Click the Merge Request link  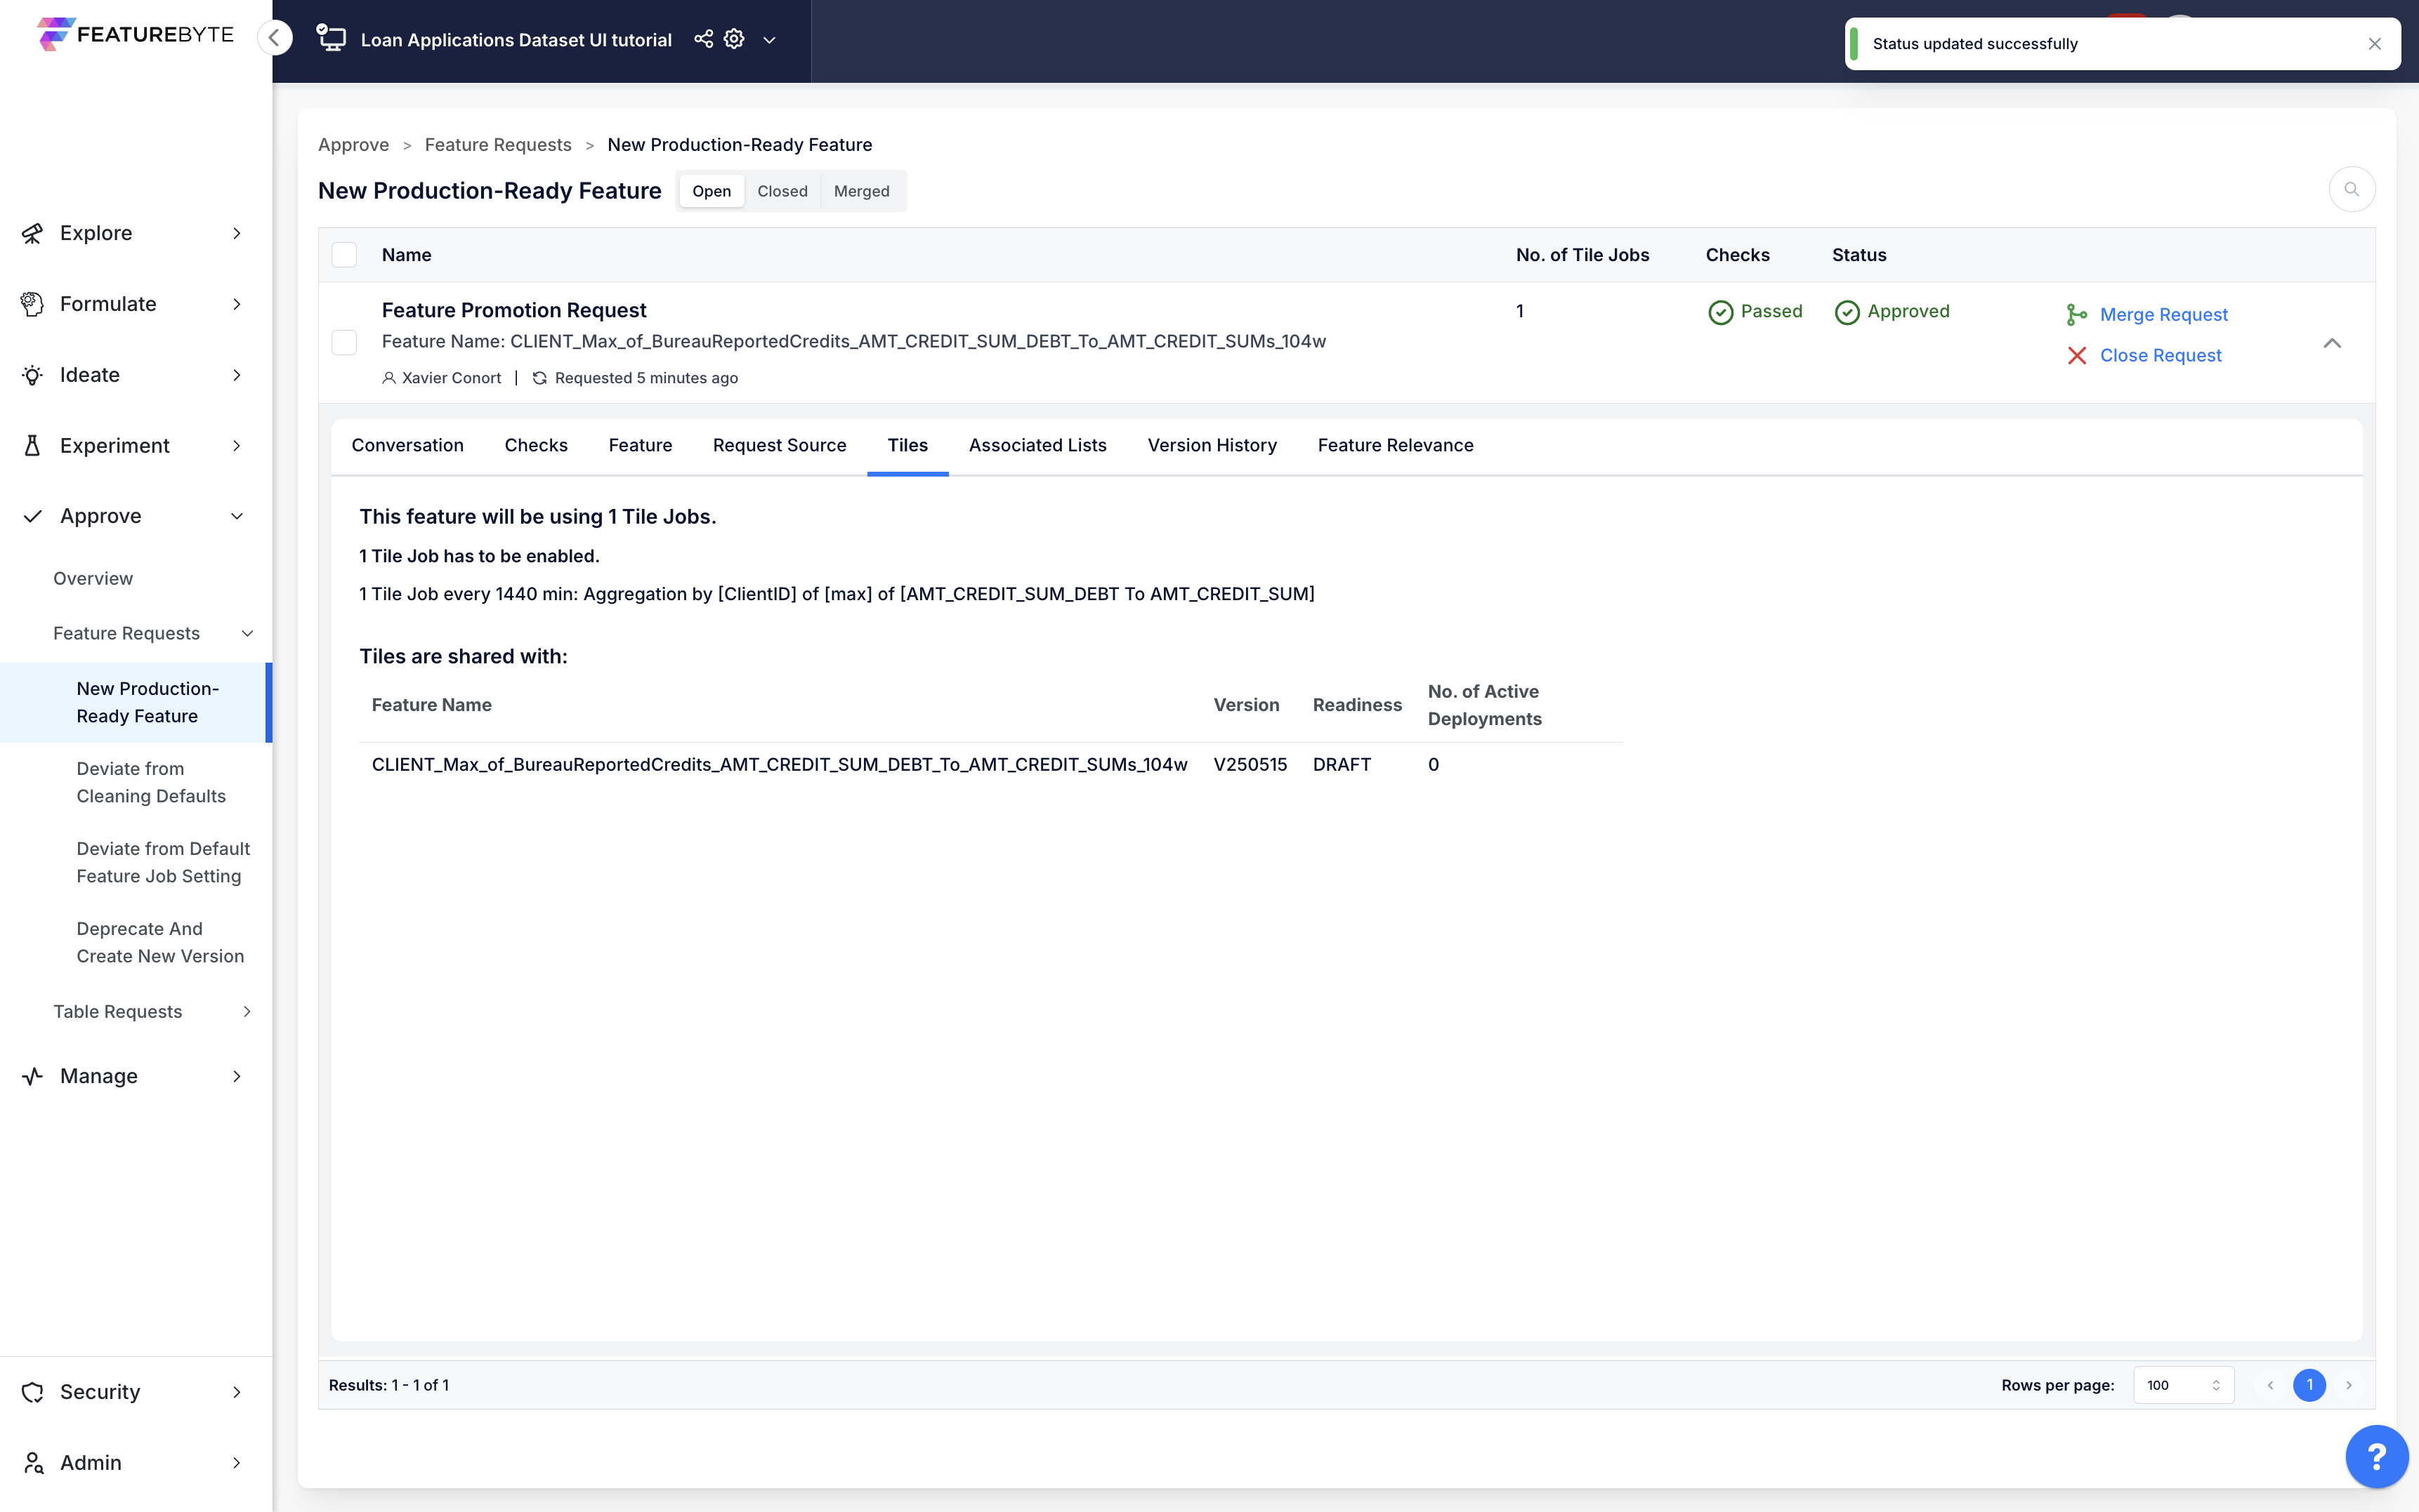pyautogui.click(x=2163, y=315)
